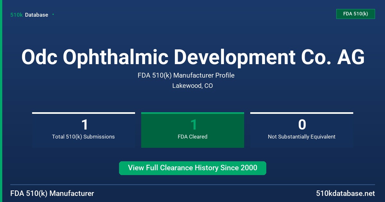Click View Full Clearance History Since 2000

193,168
